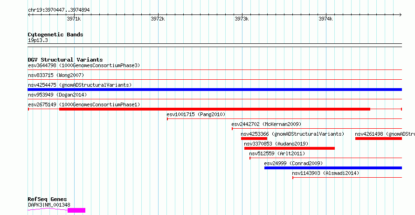Screen dimensions: 415x215
Task: Click the thin red line of esv1001715
Action: [x=284, y=119]
